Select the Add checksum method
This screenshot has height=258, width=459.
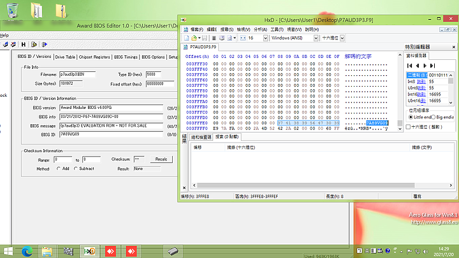59,168
